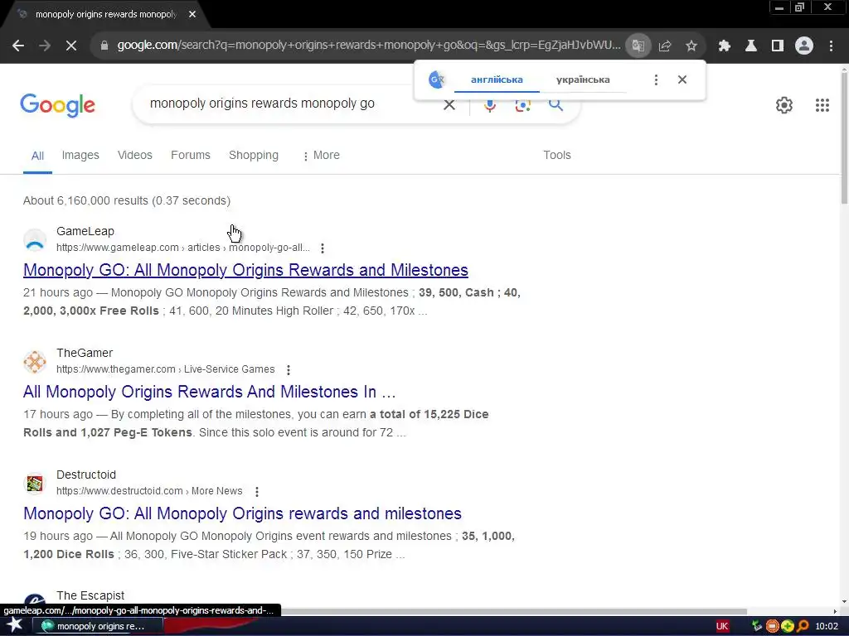Click the Destructoid favicon
849x636 pixels.
pyautogui.click(x=35, y=483)
